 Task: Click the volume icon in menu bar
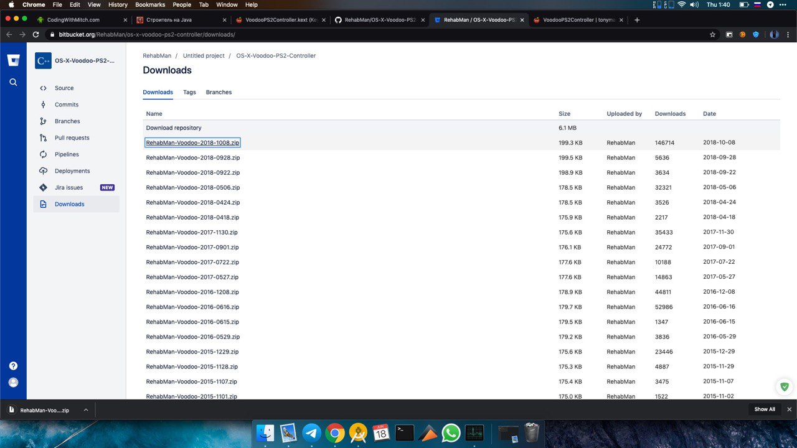click(694, 4)
